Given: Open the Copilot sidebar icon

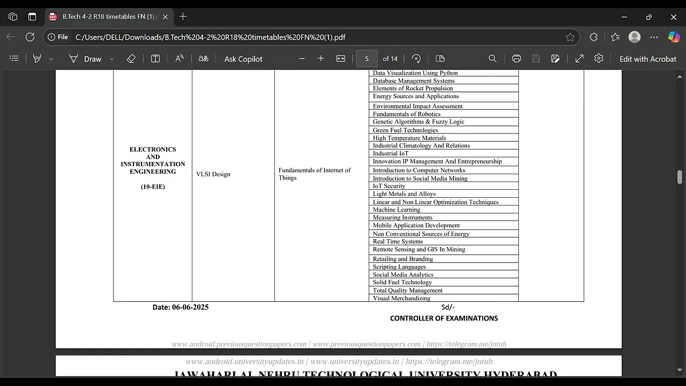Looking at the screenshot, I should [x=674, y=37].
